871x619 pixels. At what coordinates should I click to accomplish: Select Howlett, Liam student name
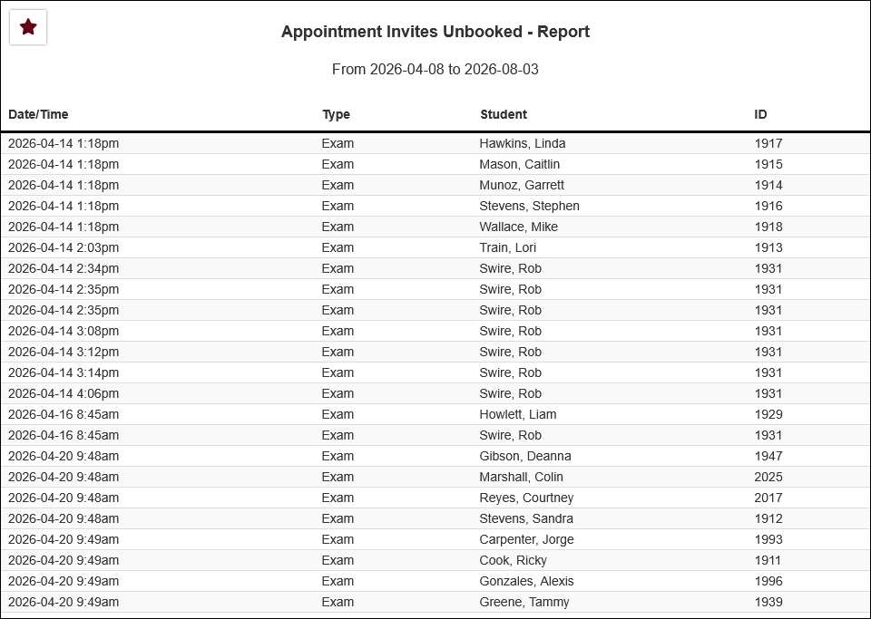pos(518,414)
